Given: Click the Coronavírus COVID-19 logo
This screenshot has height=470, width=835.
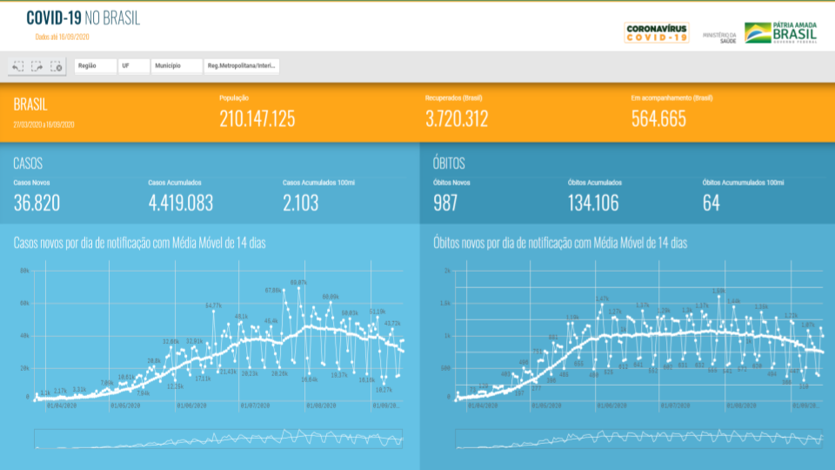Looking at the screenshot, I should tap(657, 33).
